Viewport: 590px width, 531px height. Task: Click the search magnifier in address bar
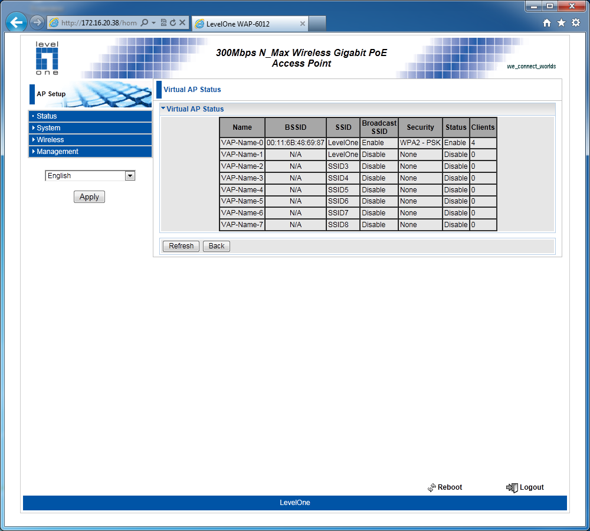click(x=144, y=22)
